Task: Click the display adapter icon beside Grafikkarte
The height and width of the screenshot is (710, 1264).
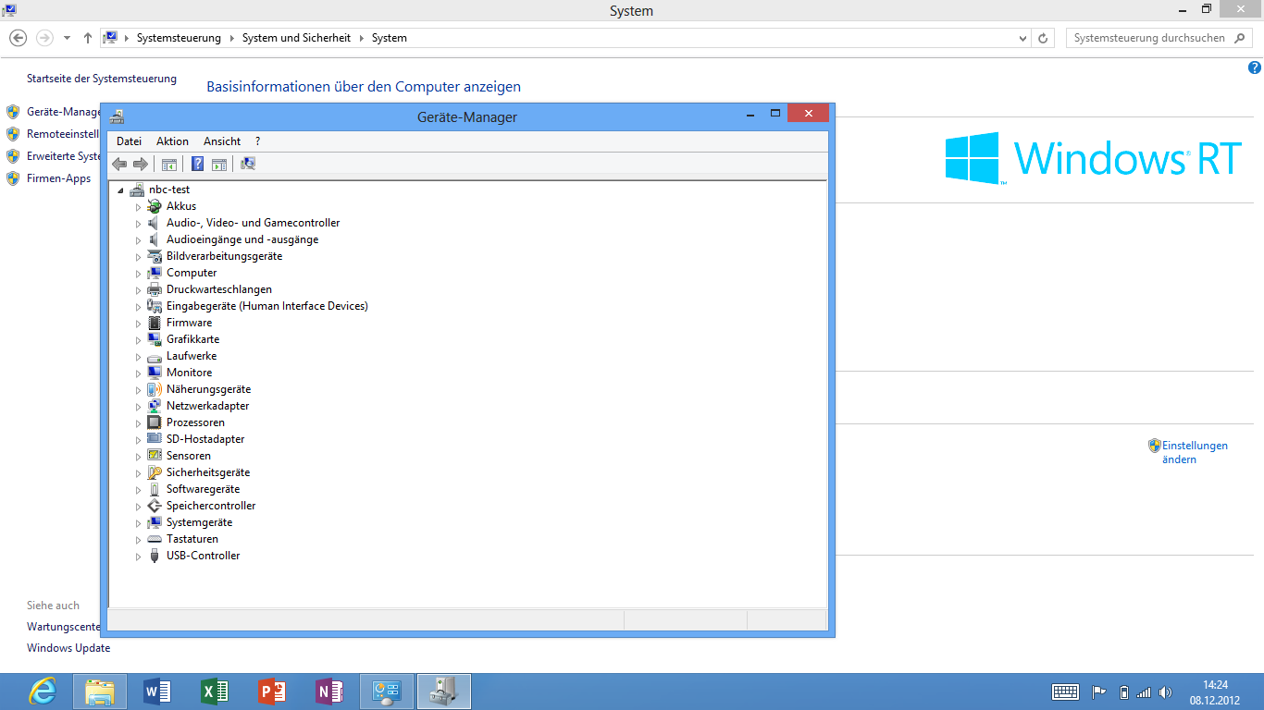Action: click(x=155, y=339)
